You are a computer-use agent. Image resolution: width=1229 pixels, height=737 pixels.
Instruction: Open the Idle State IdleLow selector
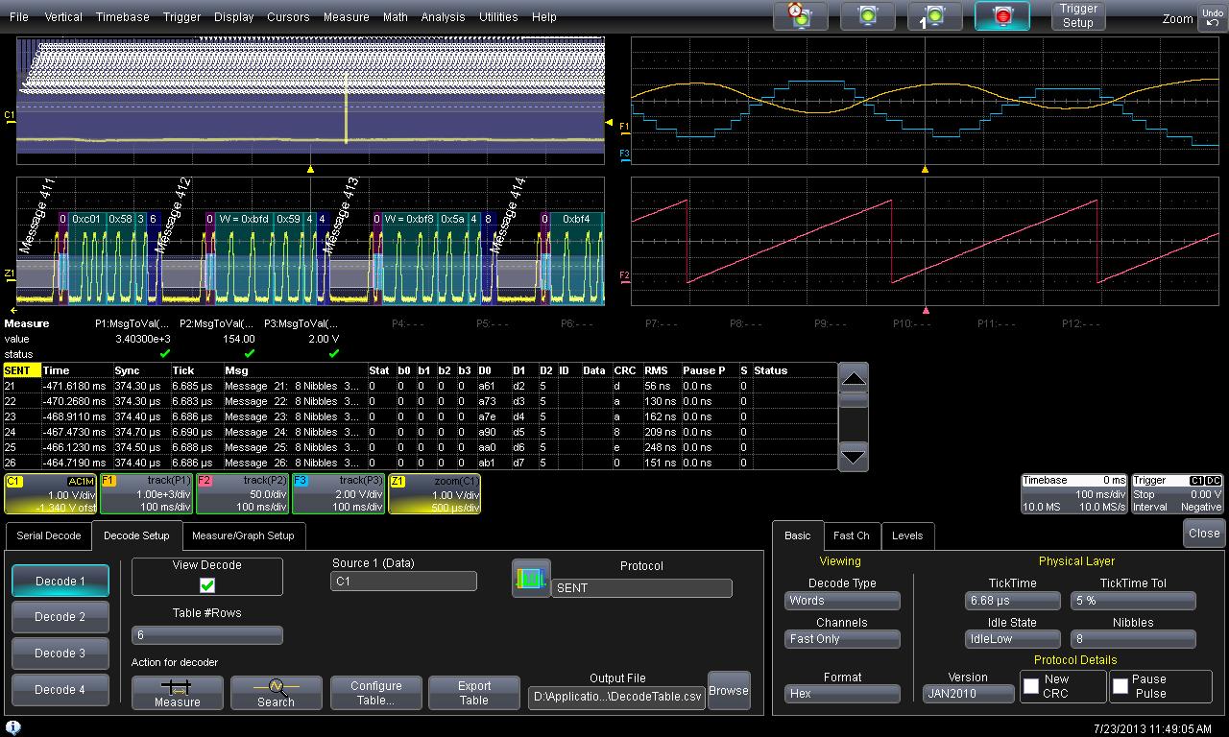(x=1012, y=639)
